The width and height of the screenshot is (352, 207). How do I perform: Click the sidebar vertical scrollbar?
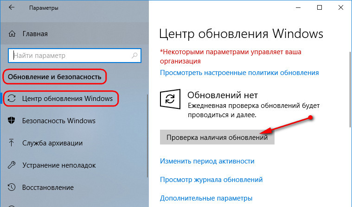click(x=147, y=136)
